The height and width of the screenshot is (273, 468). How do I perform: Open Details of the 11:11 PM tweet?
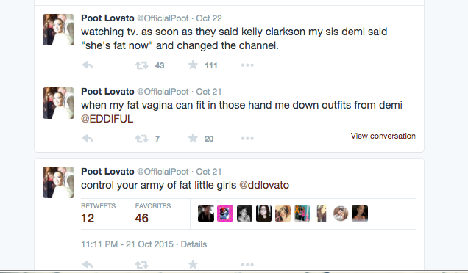click(194, 244)
